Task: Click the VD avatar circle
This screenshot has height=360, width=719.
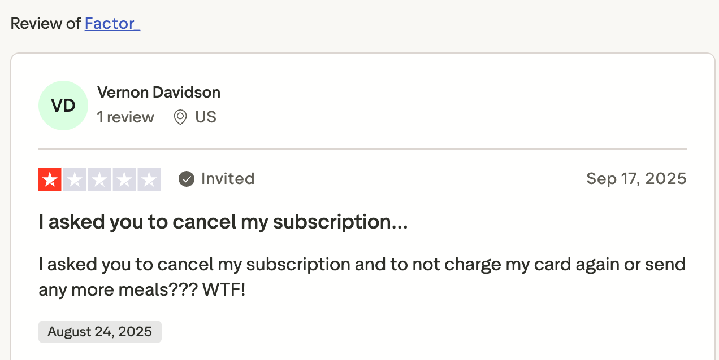Action: pyautogui.click(x=63, y=106)
